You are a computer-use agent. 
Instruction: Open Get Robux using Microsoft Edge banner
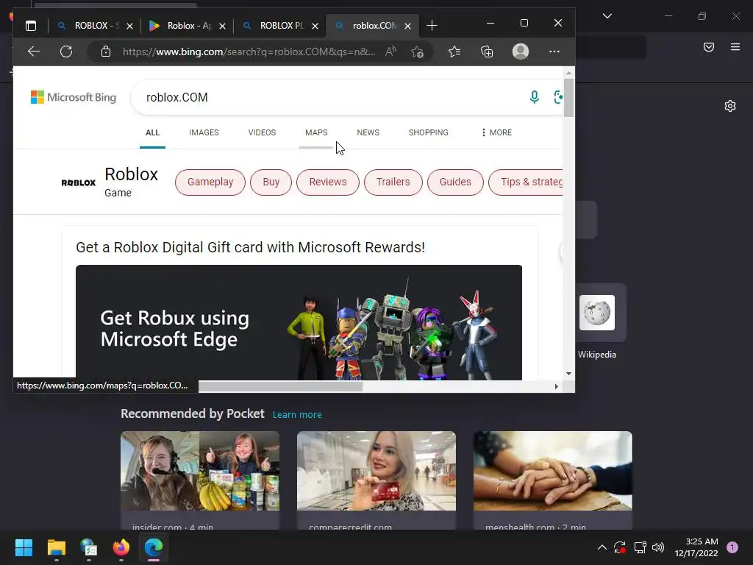[x=299, y=322]
